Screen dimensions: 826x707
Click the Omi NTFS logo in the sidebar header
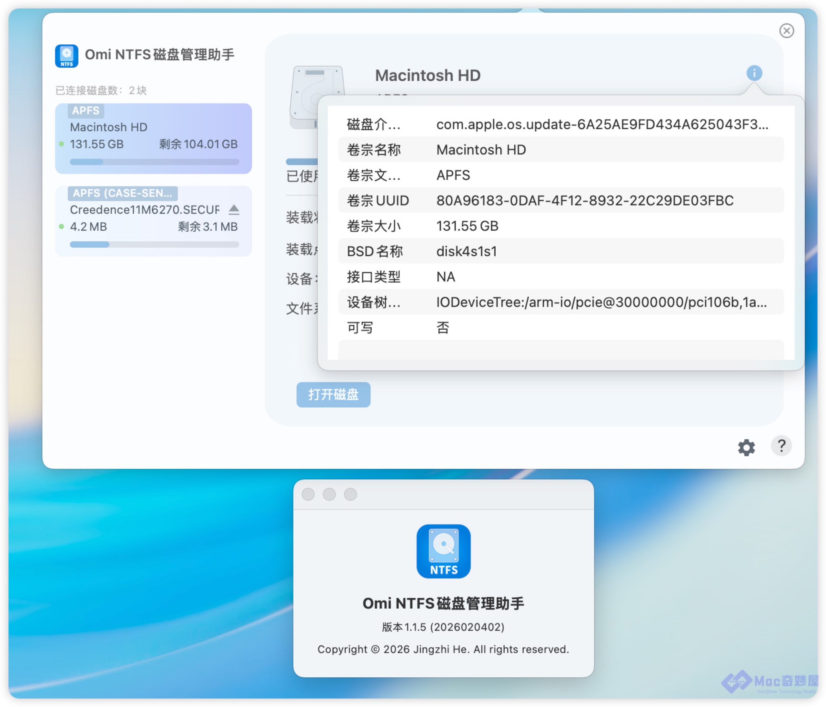[x=66, y=56]
